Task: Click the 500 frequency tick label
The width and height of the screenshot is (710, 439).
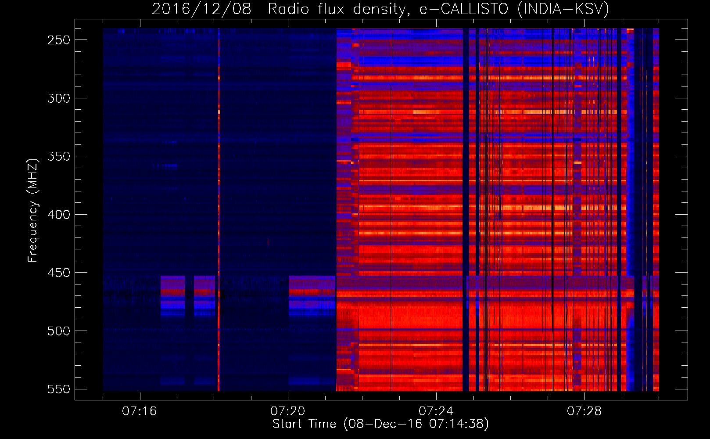Action: (x=59, y=331)
